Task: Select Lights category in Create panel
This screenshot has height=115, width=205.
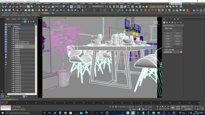Action: point(170,23)
